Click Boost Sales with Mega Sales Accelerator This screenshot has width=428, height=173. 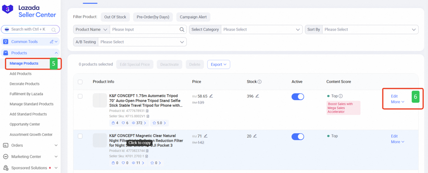pyautogui.click(x=343, y=108)
